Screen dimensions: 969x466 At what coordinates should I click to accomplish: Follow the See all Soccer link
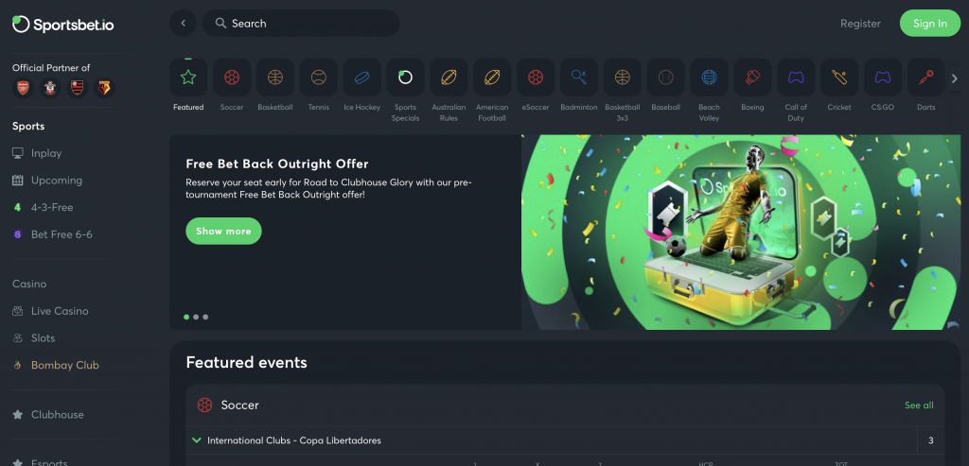pyautogui.click(x=919, y=406)
